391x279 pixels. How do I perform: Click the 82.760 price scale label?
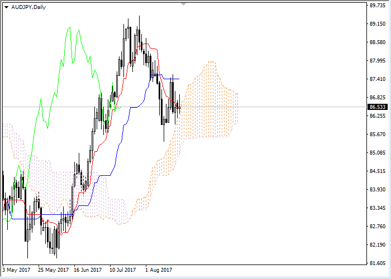(x=377, y=226)
